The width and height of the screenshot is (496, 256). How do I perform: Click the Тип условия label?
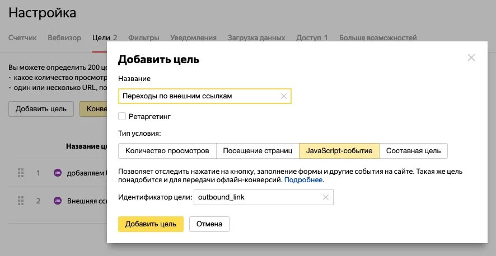[139, 134]
